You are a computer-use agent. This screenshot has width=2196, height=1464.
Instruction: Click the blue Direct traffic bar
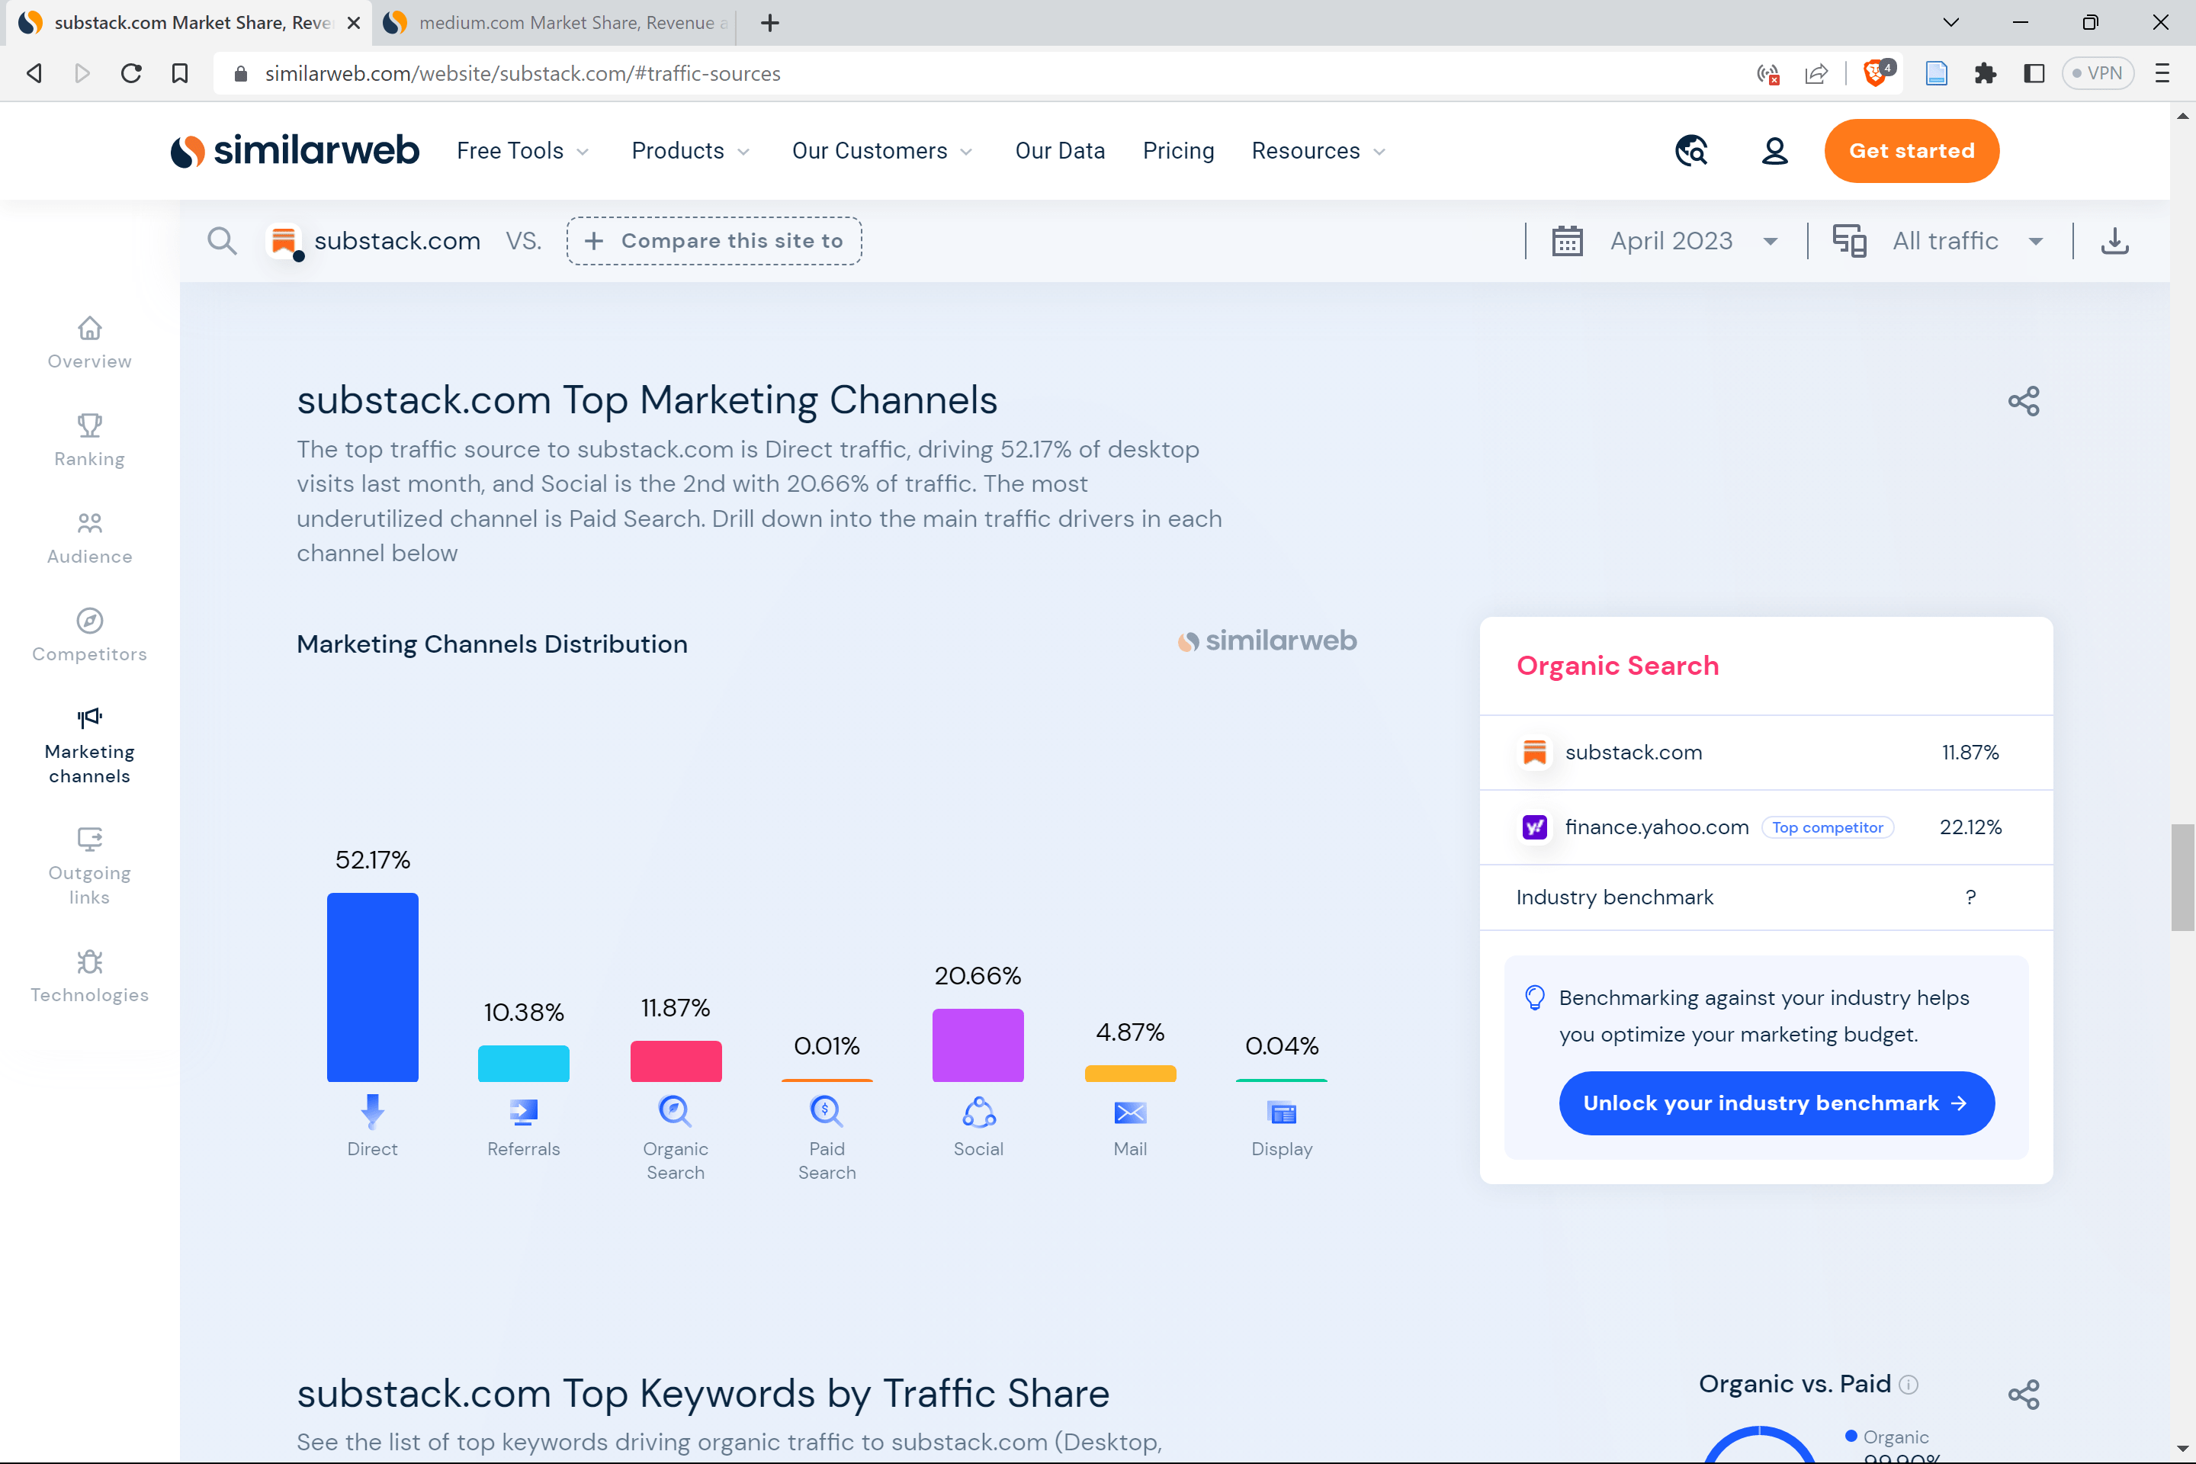coord(373,987)
